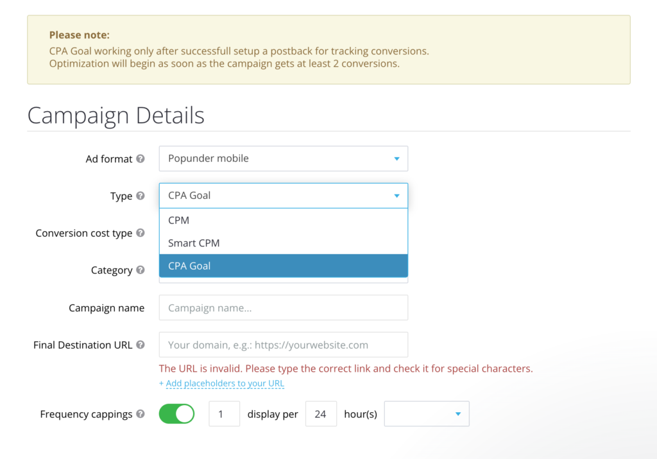
Task: Select CPM option in Type list
Action: coord(283,220)
